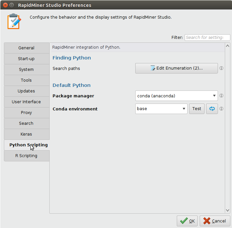This screenshot has width=232, height=228.
Task: Switch to the R Scripting tab
Action: coord(26,156)
